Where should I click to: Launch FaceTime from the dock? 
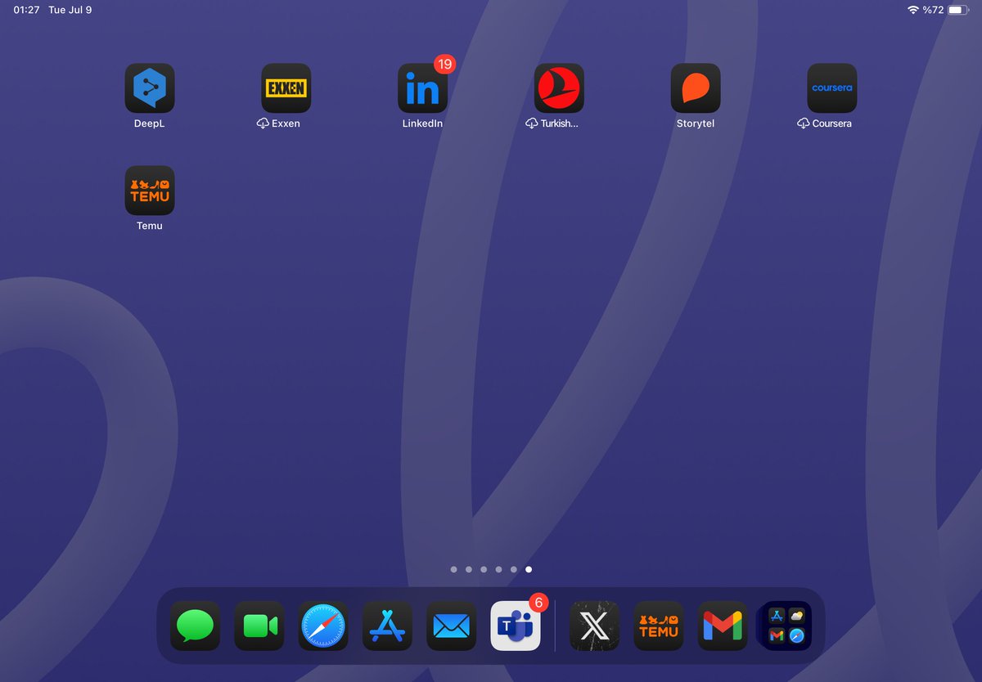259,626
